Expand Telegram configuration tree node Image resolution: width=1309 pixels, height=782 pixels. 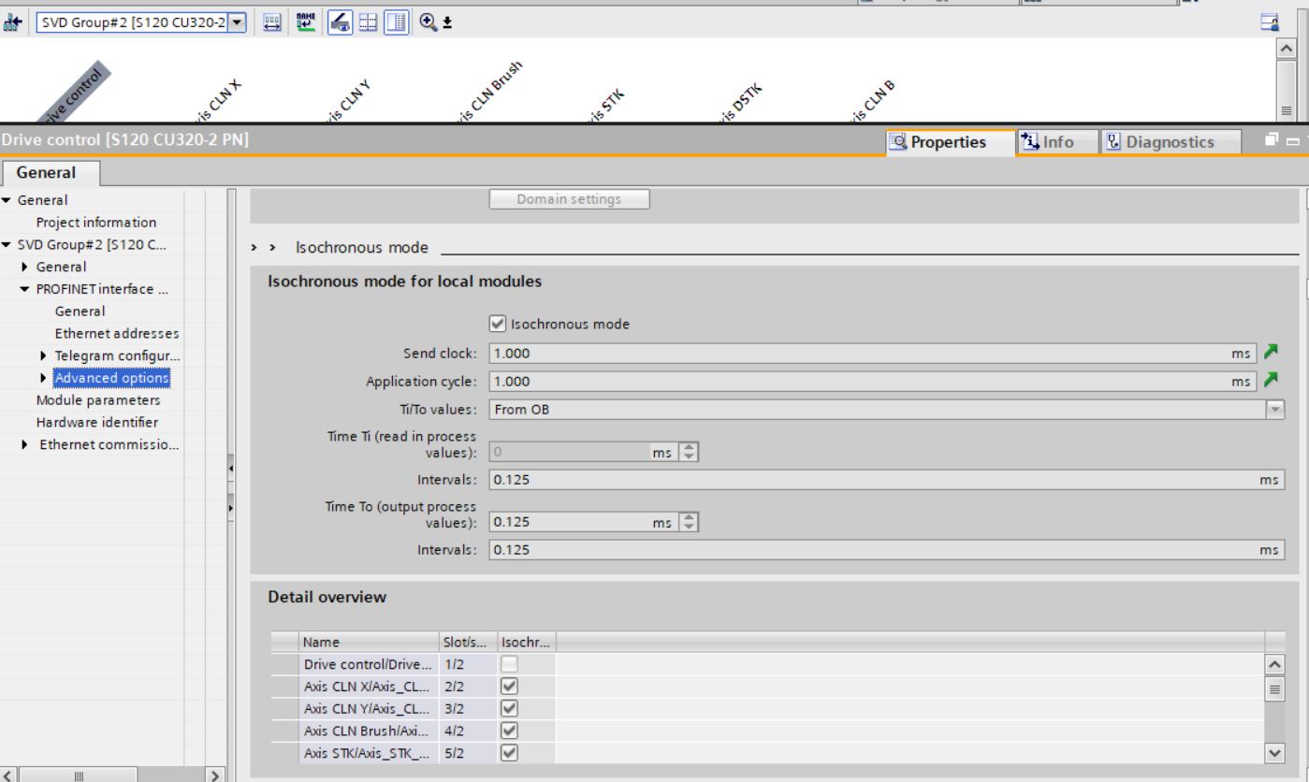44,355
